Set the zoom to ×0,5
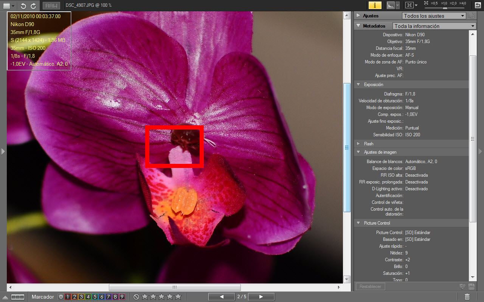 434,3
